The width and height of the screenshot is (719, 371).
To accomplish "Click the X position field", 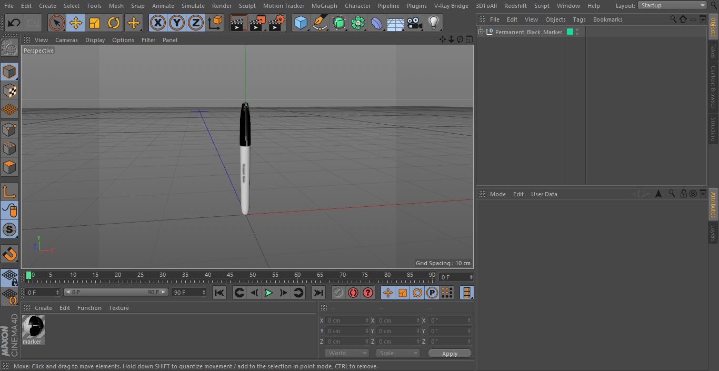I will [347, 320].
